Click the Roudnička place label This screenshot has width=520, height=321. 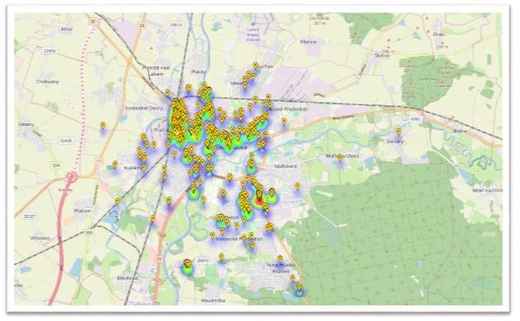point(213,300)
